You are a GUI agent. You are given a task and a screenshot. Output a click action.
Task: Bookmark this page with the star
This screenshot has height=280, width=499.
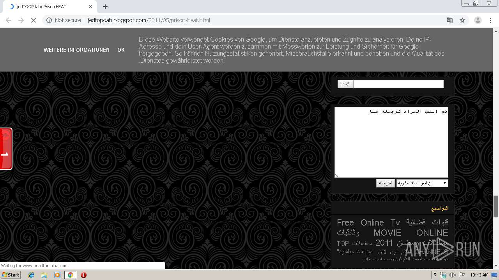click(x=462, y=20)
